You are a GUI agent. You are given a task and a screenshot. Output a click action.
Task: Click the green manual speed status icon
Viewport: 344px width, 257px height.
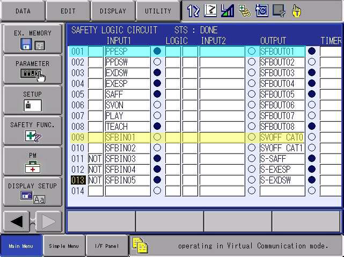[x=228, y=11]
